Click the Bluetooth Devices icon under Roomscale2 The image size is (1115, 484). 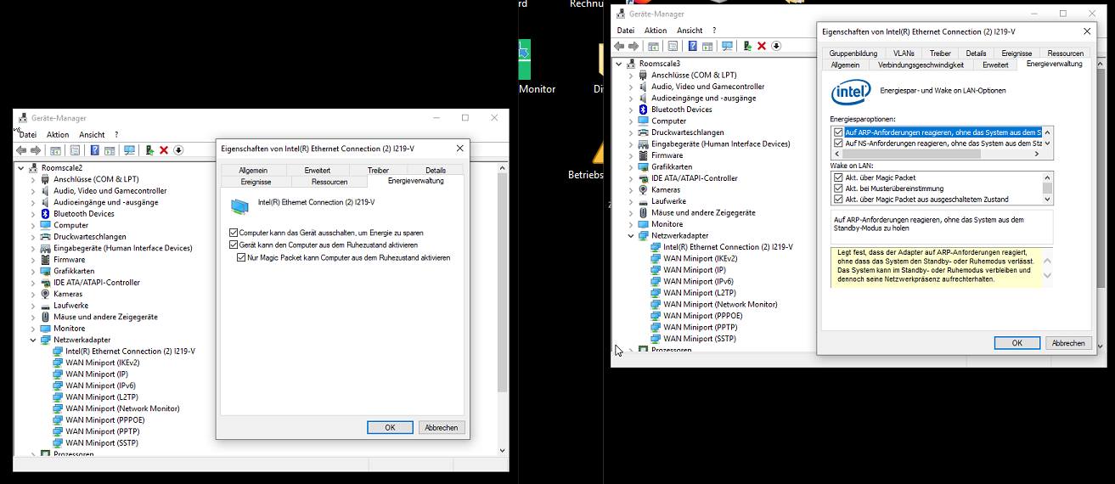pos(46,214)
